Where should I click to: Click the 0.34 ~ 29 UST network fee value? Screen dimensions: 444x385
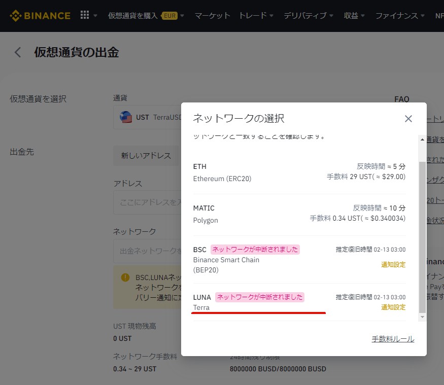coord(135,369)
